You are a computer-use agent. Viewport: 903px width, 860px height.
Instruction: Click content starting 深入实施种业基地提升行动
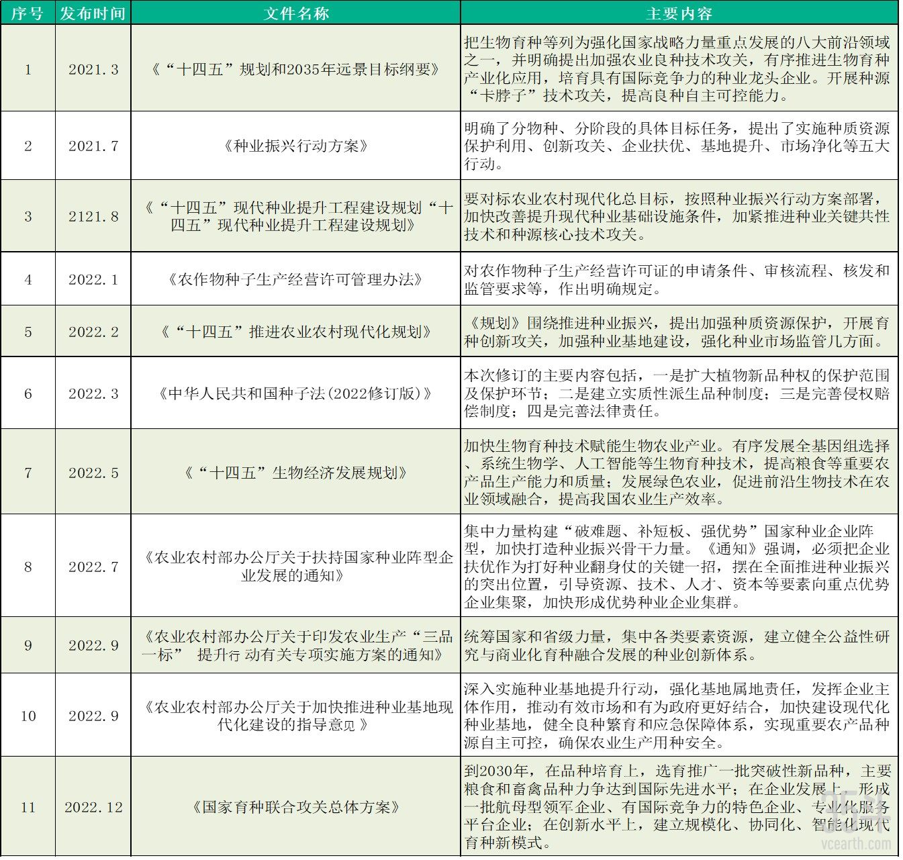tap(678, 716)
